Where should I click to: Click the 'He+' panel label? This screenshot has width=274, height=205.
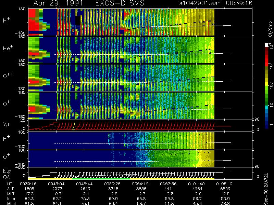point(8,48)
